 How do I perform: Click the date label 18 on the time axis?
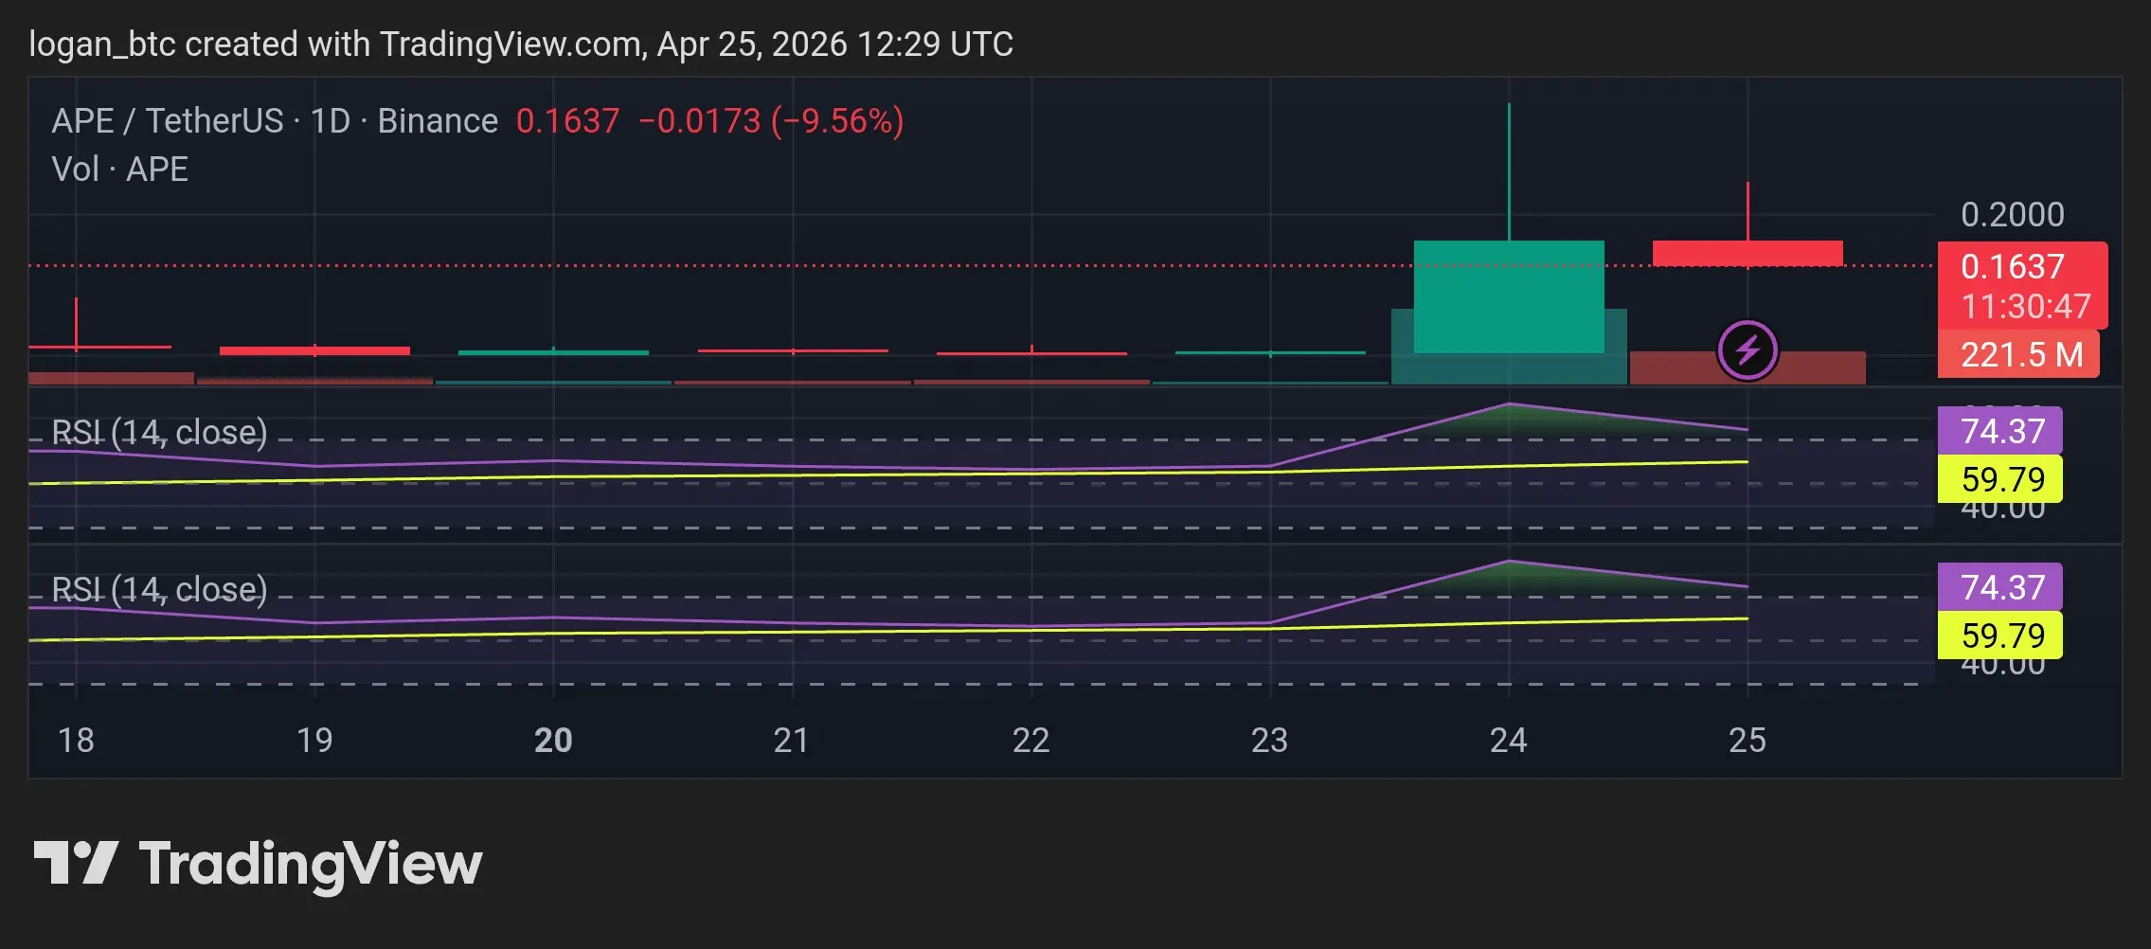76,740
